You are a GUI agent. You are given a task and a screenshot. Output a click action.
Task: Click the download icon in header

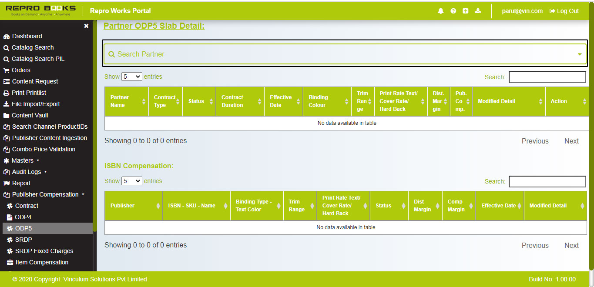(478, 11)
